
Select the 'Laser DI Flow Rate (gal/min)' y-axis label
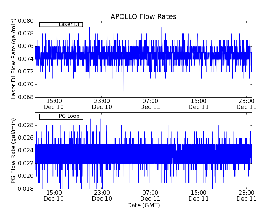pos(14,59)
